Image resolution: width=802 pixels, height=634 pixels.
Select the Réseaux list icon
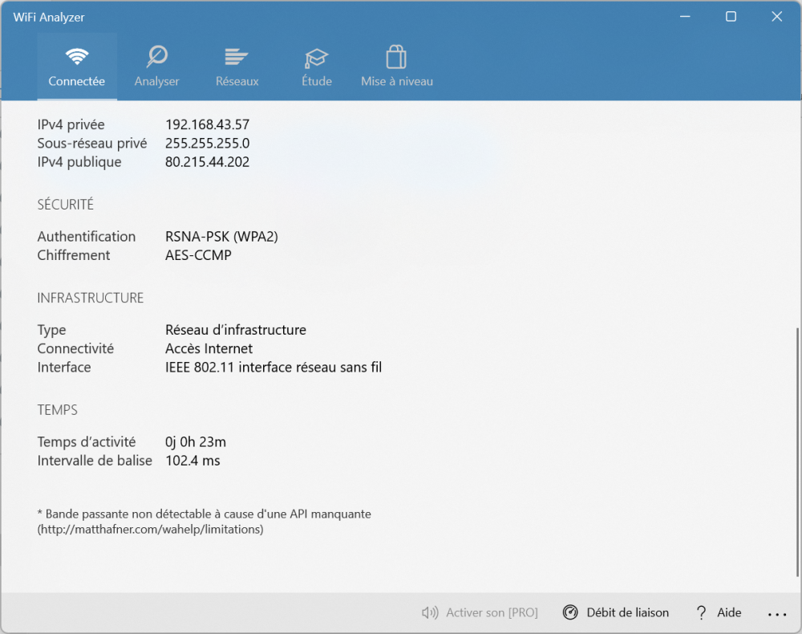tap(237, 57)
